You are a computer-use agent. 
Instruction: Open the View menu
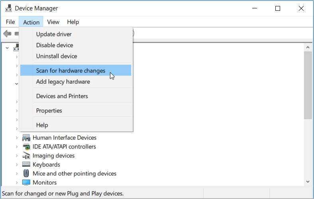(53, 22)
